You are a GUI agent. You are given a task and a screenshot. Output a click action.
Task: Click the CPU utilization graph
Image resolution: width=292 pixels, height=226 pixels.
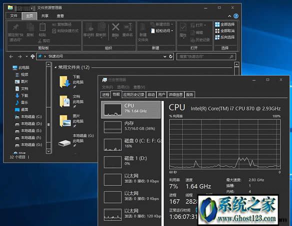225,144
